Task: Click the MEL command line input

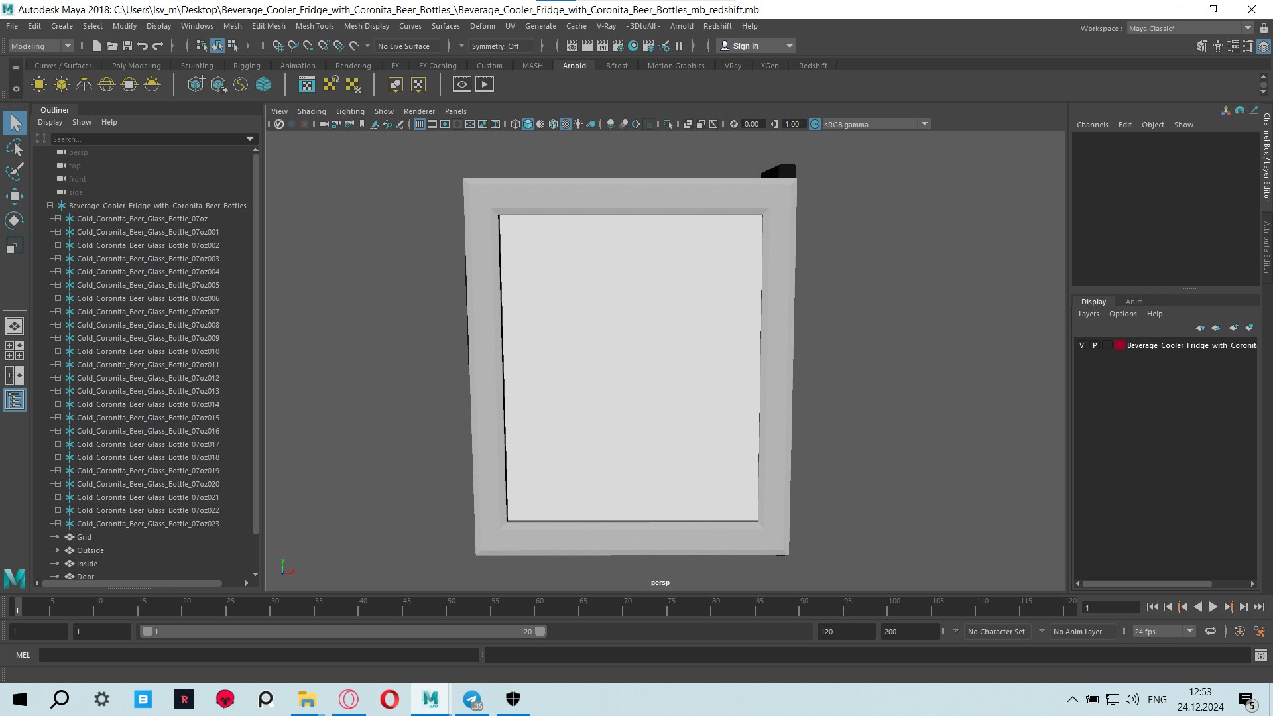Action: (259, 655)
